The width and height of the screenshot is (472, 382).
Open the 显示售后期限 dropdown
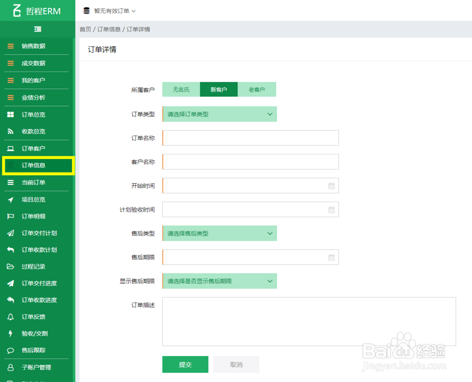click(x=219, y=281)
